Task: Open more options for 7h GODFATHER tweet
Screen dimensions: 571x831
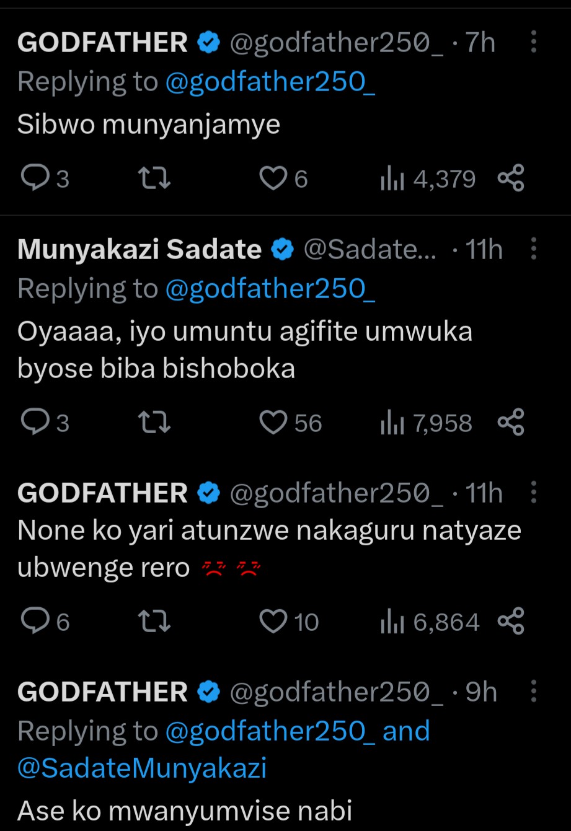Action: pos(534,43)
